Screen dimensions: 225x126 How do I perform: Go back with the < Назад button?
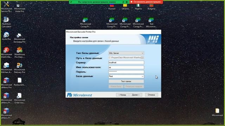(122, 95)
